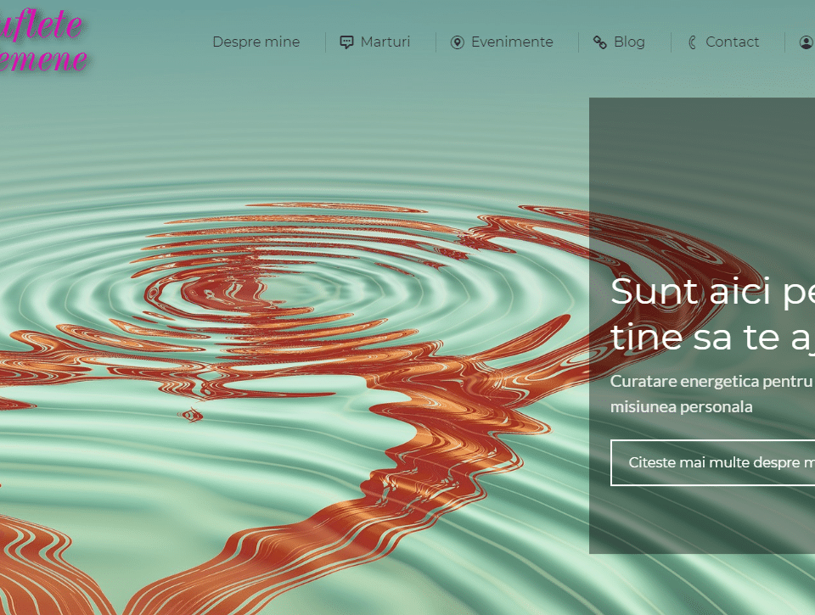Open the Blog menu link
This screenshot has height=615, width=815.
pos(629,42)
